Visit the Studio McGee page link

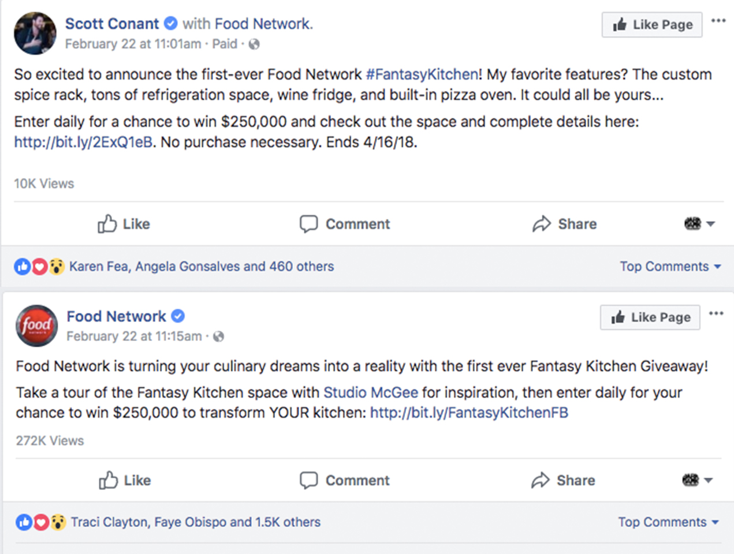(x=370, y=392)
